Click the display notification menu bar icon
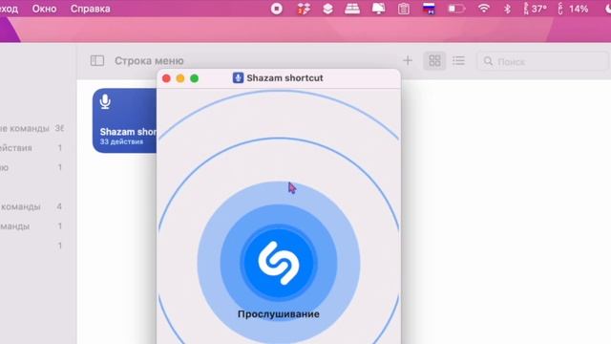Viewport: 611px width, 344px height. click(x=378, y=9)
